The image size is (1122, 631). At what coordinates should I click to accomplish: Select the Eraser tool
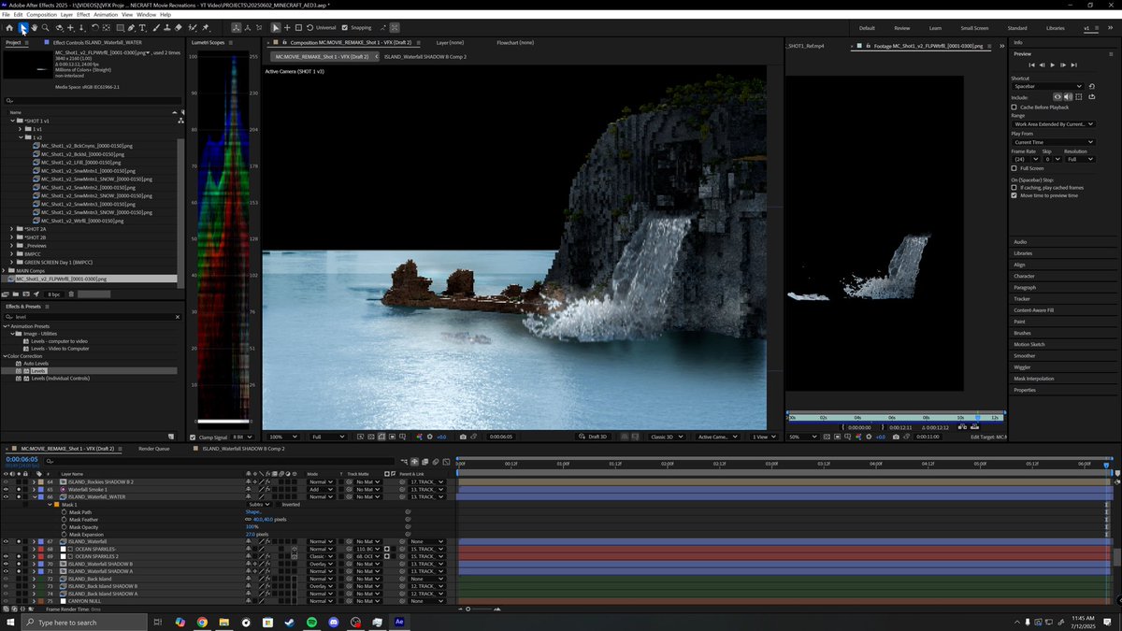(x=178, y=28)
